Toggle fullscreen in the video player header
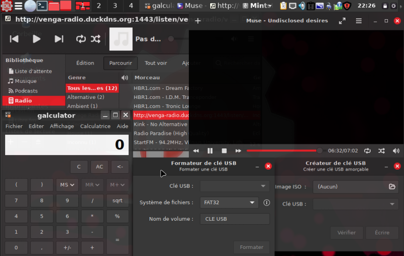Viewport: 404px width, 256px height. click(x=342, y=21)
